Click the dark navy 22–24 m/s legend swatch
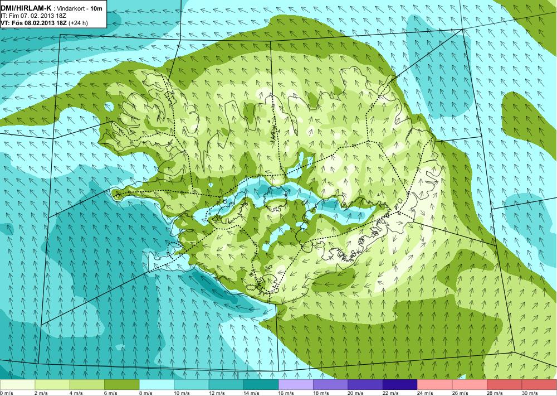 (x=400, y=384)
